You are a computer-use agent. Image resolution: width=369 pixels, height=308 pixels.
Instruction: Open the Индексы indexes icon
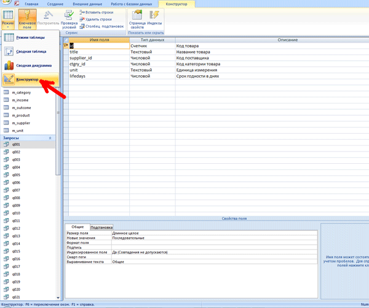click(x=154, y=18)
